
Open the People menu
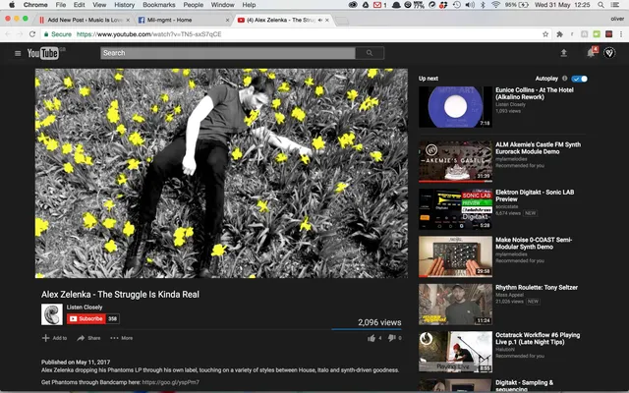[193, 5]
